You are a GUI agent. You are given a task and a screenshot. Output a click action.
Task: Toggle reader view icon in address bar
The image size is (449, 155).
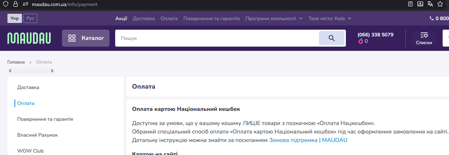coord(410,4)
